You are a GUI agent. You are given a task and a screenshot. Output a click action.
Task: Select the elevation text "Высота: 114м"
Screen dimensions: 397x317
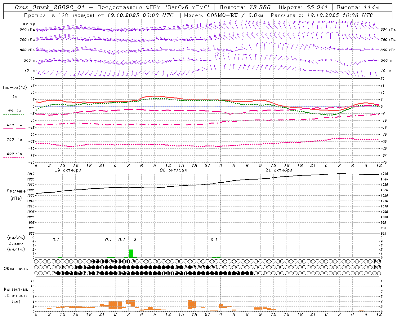(358, 7)
